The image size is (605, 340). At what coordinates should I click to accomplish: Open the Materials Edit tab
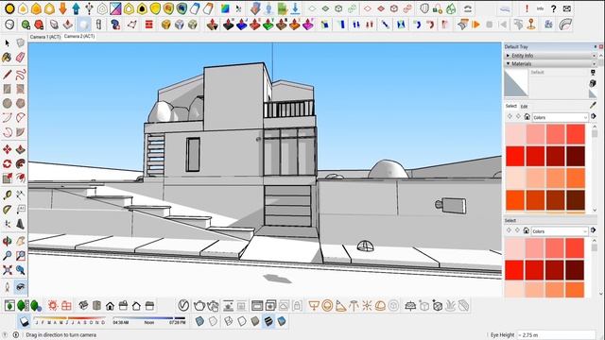pyautogui.click(x=524, y=107)
